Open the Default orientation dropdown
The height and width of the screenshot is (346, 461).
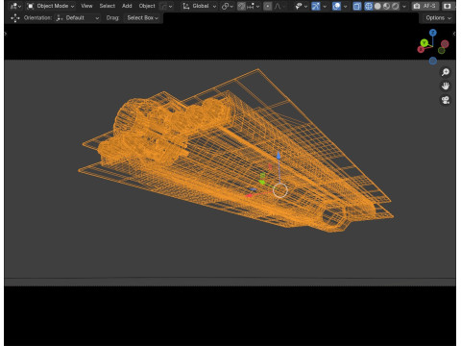tap(77, 18)
